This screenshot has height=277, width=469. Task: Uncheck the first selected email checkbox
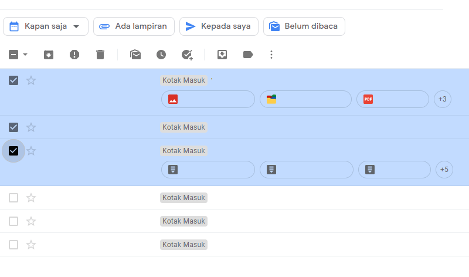(13, 80)
